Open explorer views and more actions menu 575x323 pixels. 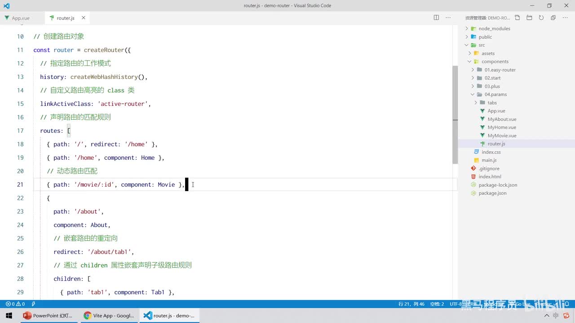[x=565, y=18]
